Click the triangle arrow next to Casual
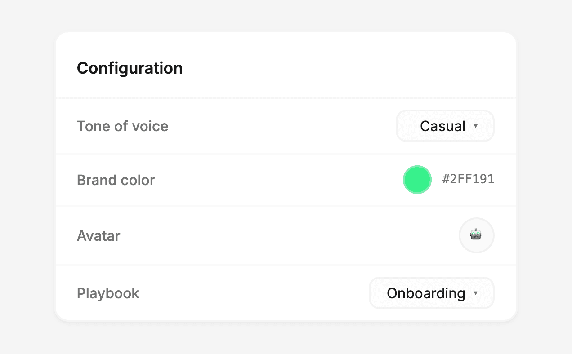This screenshot has height=354, width=572. point(476,126)
